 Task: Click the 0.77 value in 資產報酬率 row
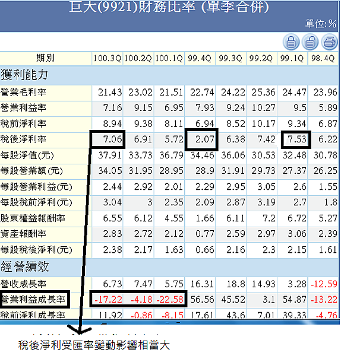click(205, 234)
